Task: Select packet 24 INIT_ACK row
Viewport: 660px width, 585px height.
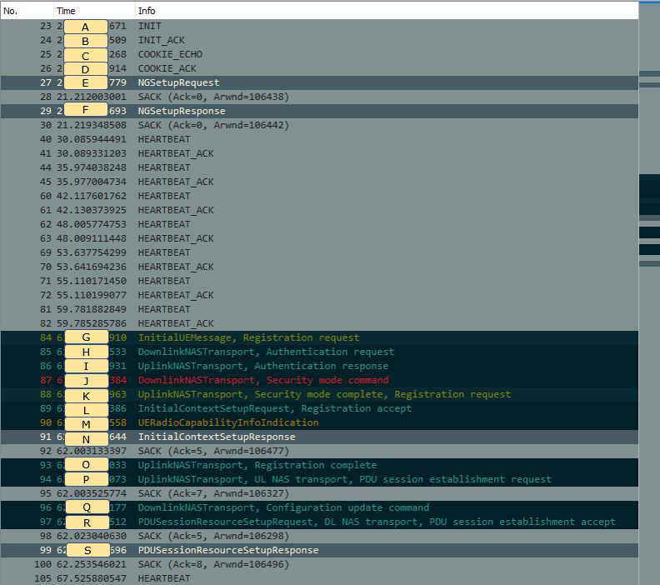Action: (x=319, y=40)
